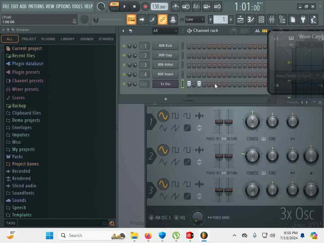The height and width of the screenshot is (243, 324).
Task: Click the FL Studio taskbar icon
Action: (x=204, y=235)
